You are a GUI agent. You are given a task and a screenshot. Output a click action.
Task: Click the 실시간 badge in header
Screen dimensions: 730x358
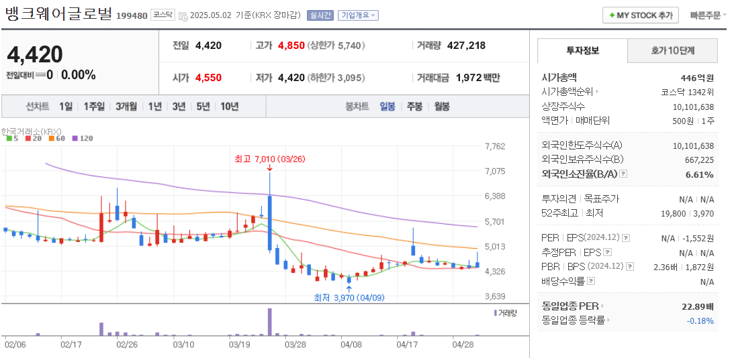(x=320, y=15)
